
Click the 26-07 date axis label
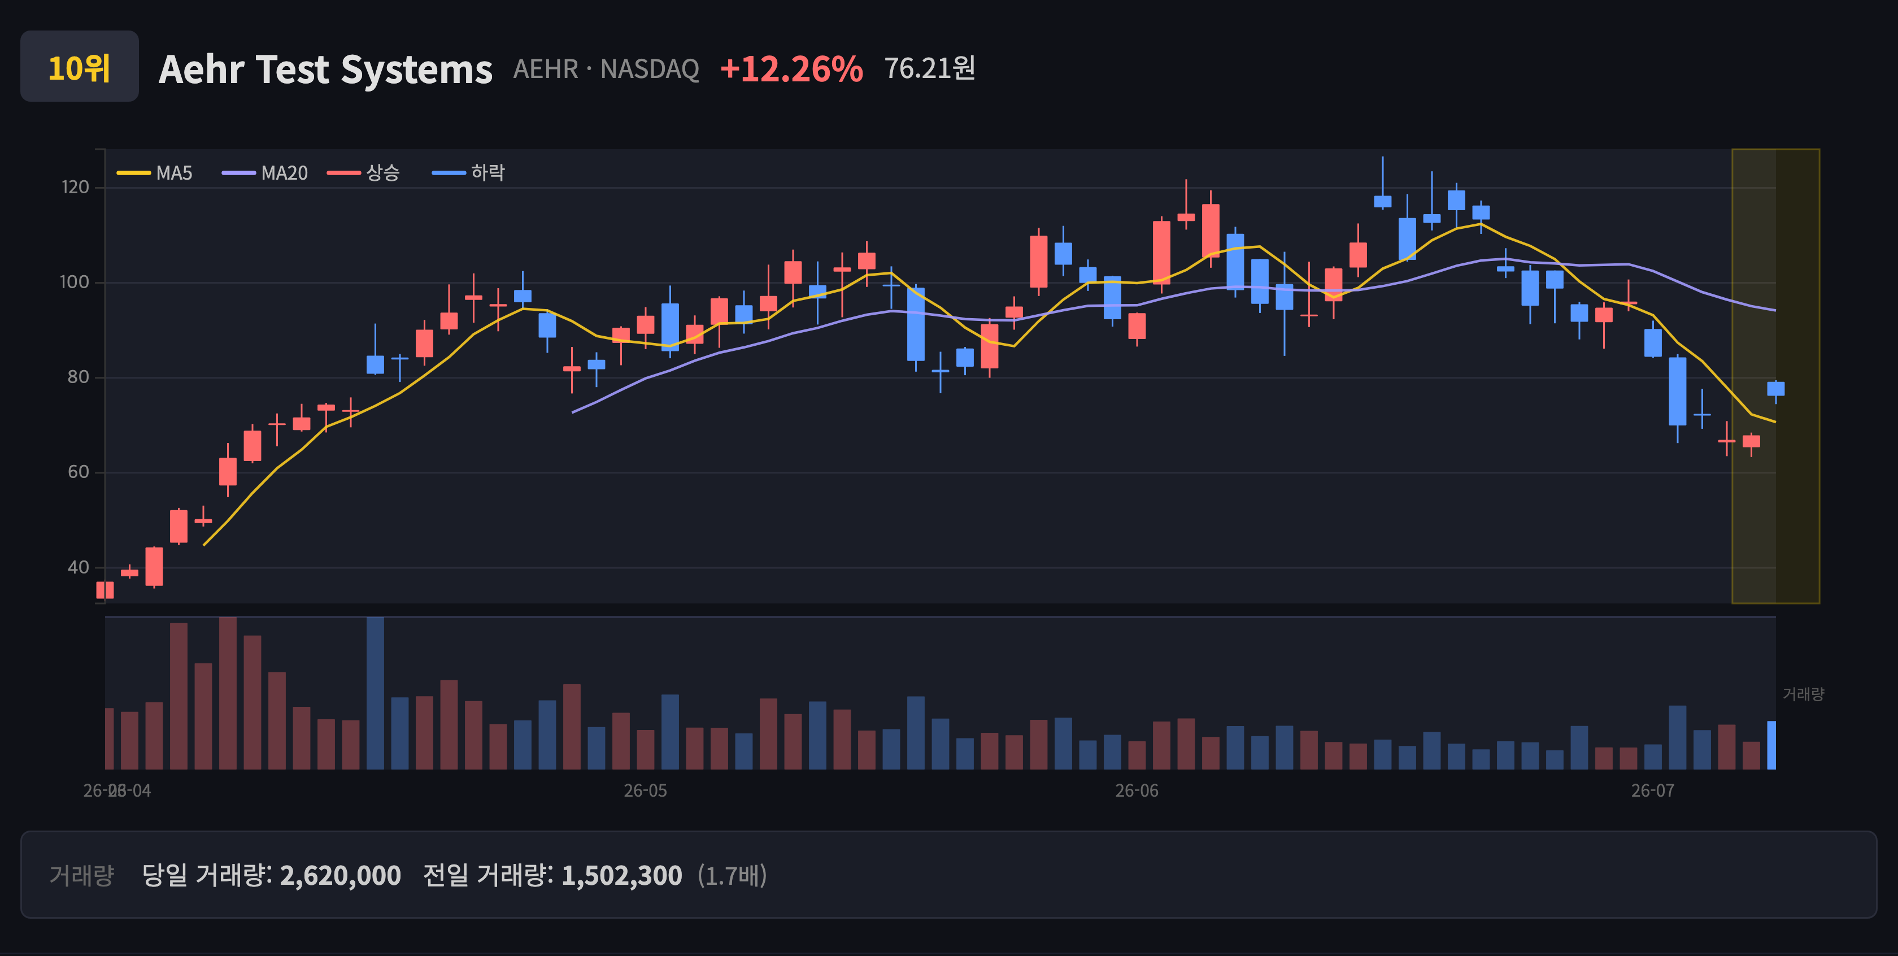(1653, 791)
